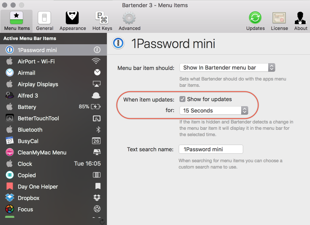Click Alfred's bowler hat status icon
Screen dimensions: 310x225
96,96
